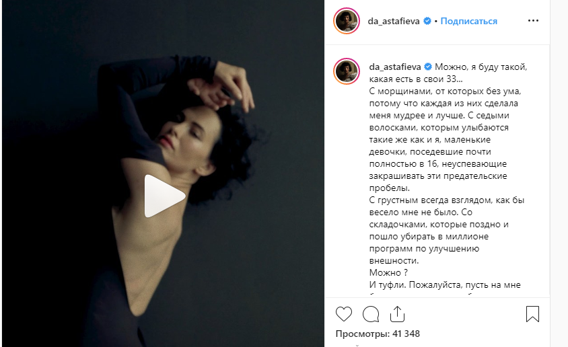Image resolution: width=568 pixels, height=347 pixels.
Task: Play the video with the white triangle
Action: pyautogui.click(x=164, y=196)
